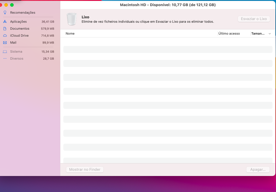The height and width of the screenshot is (192, 276).
Task: Click the Sistema laptop icon
Action: (5, 52)
